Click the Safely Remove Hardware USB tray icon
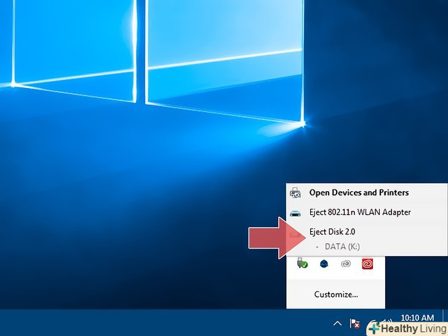448x336 pixels. [x=302, y=263]
